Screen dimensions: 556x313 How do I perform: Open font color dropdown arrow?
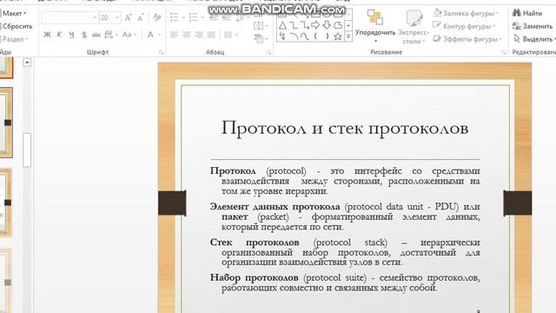pyautogui.click(x=160, y=35)
